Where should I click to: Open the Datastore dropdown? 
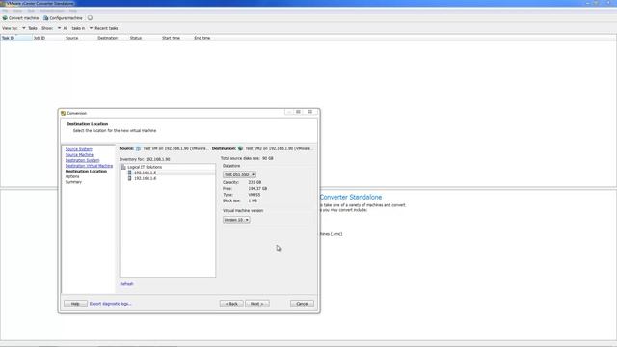(x=239, y=174)
